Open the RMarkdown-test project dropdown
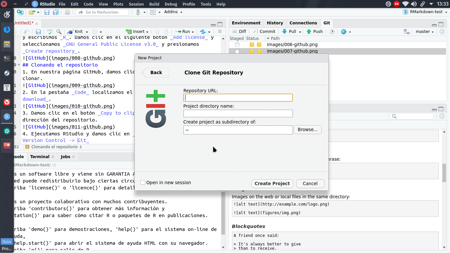Screen dimensions: 450x253 (x=425, y=12)
